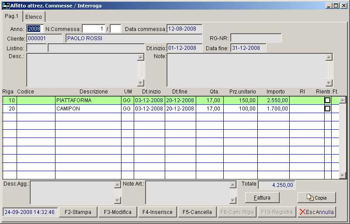The height and width of the screenshot is (224, 350).
Task: Click the Totale field 4.250,00
Action: [x=277, y=185]
